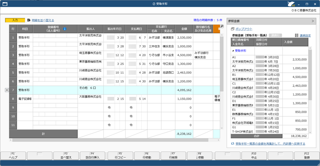320x166 pixels.
Task: Click the magnifier icon above table scrollbar
Action: click(x=222, y=26)
